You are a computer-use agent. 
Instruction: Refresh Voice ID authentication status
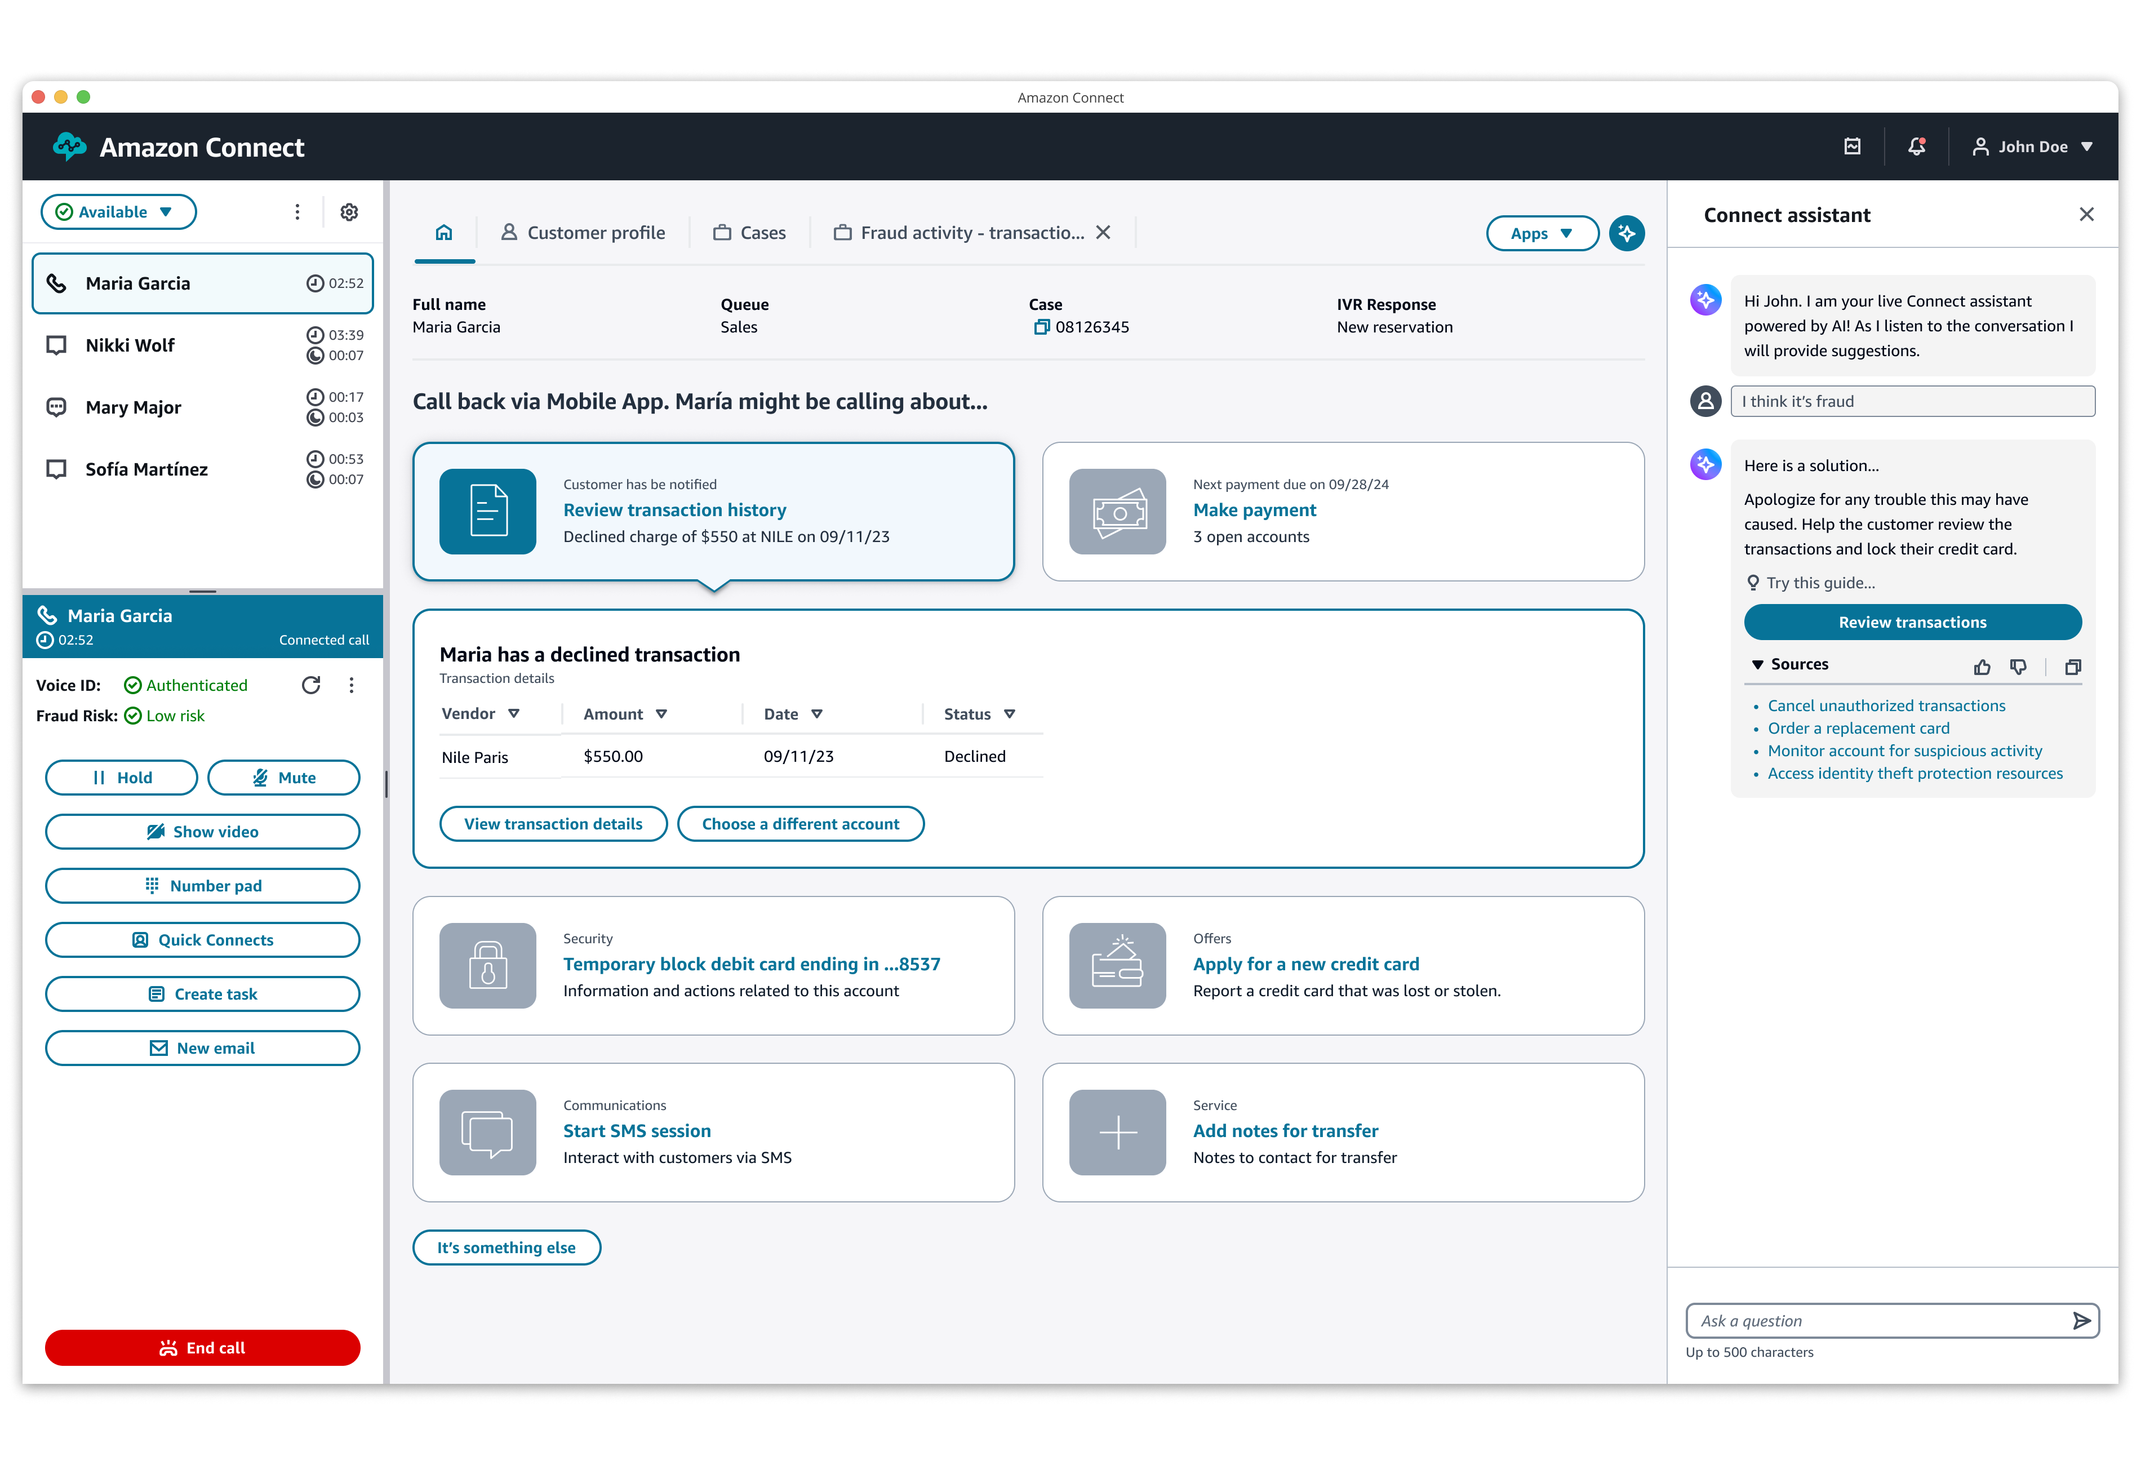(312, 685)
